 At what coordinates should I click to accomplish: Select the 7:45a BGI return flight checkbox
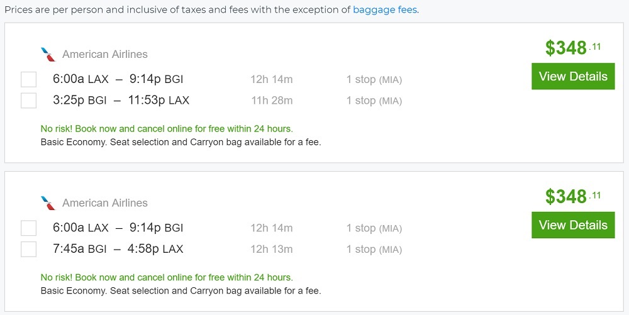point(28,249)
